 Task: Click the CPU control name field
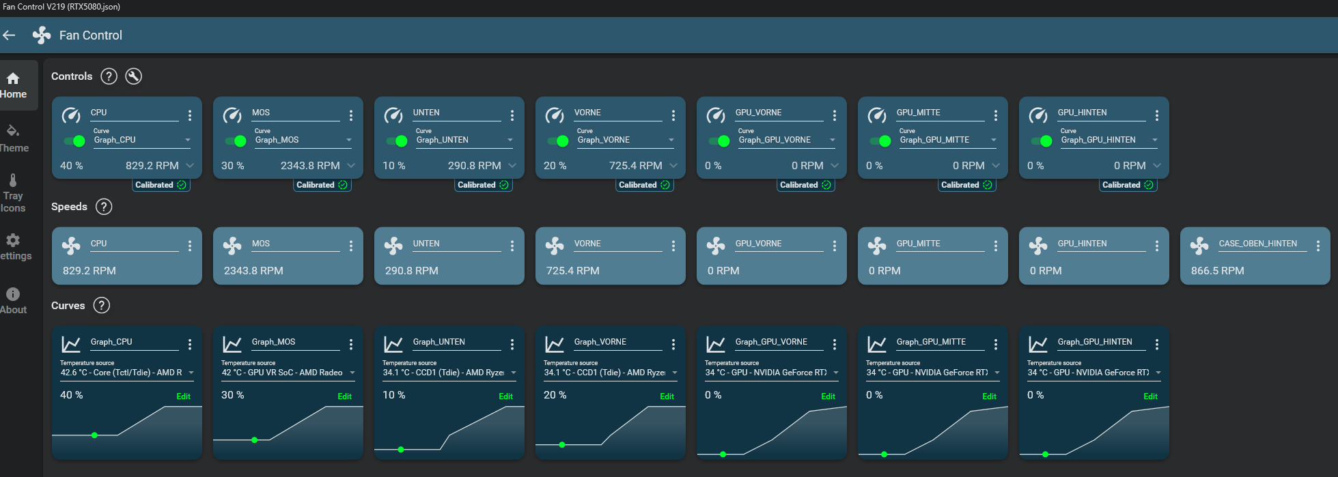[x=134, y=113]
